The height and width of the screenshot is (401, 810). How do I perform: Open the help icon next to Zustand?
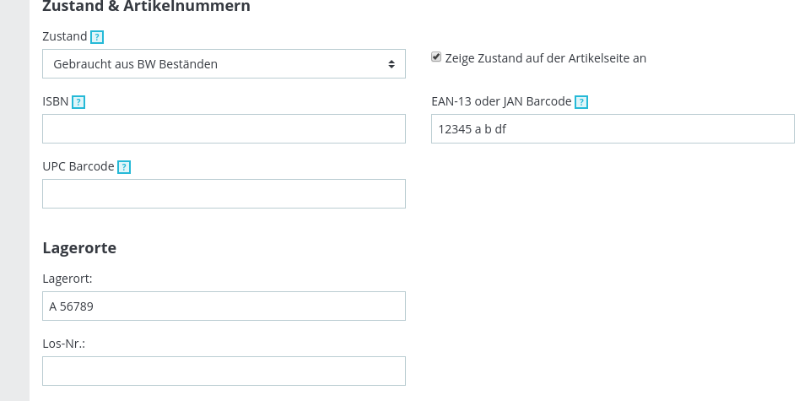point(97,37)
